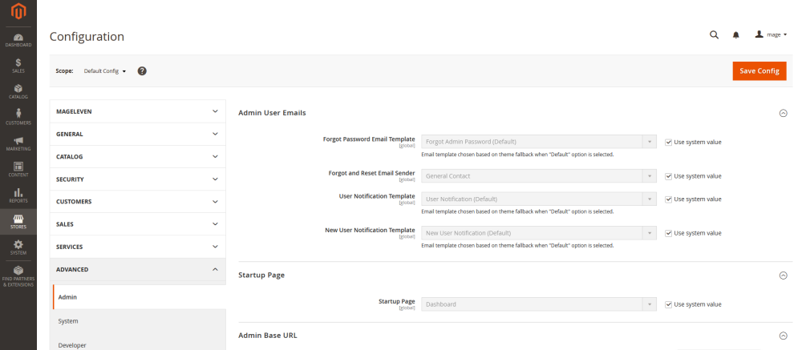The width and height of the screenshot is (802, 350).
Task: Open the Default Config scope dropdown
Action: point(105,70)
